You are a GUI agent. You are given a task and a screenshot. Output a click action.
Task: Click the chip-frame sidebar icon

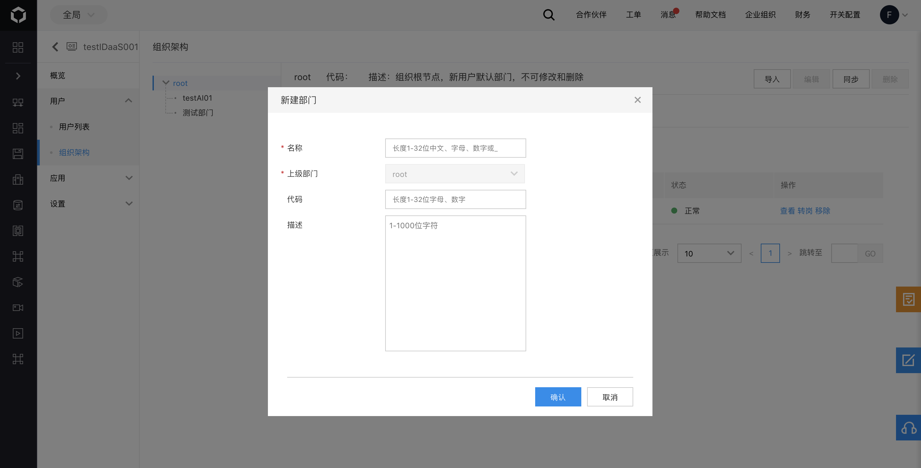[x=18, y=230]
